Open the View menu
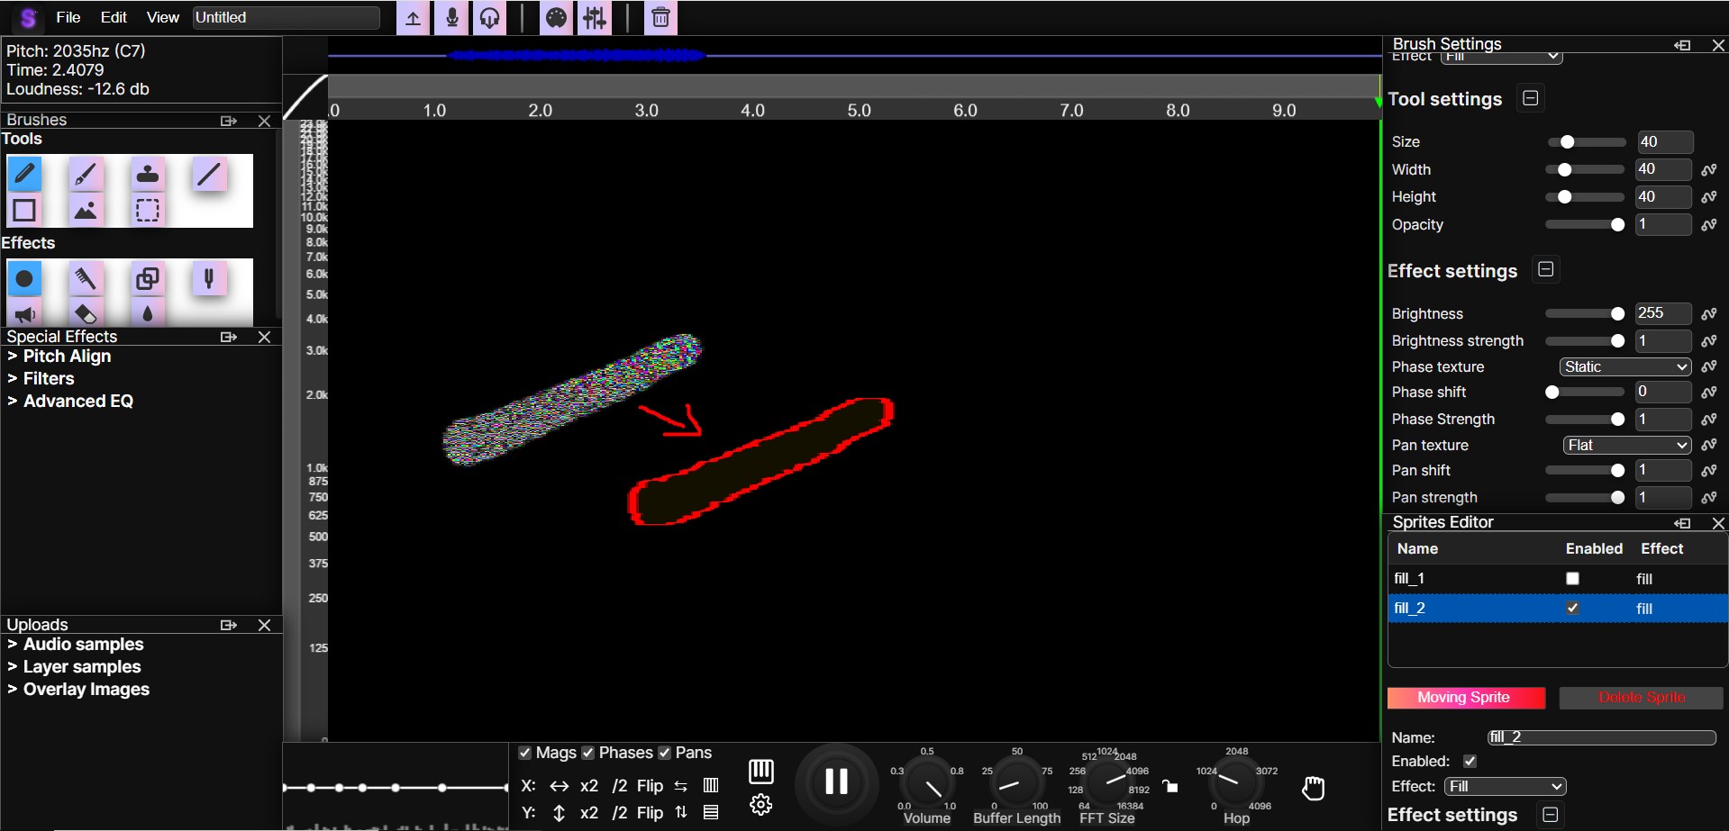This screenshot has height=831, width=1729. click(163, 17)
